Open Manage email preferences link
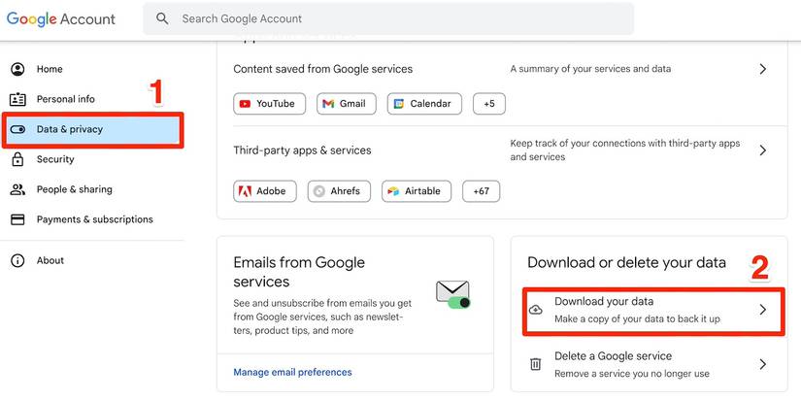This screenshot has height=401, width=801. (x=292, y=372)
